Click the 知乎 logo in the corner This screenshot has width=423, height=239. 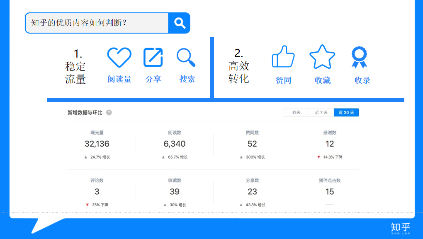pyautogui.click(x=400, y=227)
